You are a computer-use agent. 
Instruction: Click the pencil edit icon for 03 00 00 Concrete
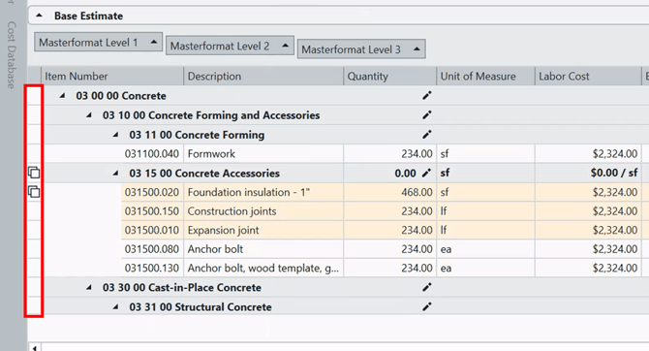[x=427, y=96]
